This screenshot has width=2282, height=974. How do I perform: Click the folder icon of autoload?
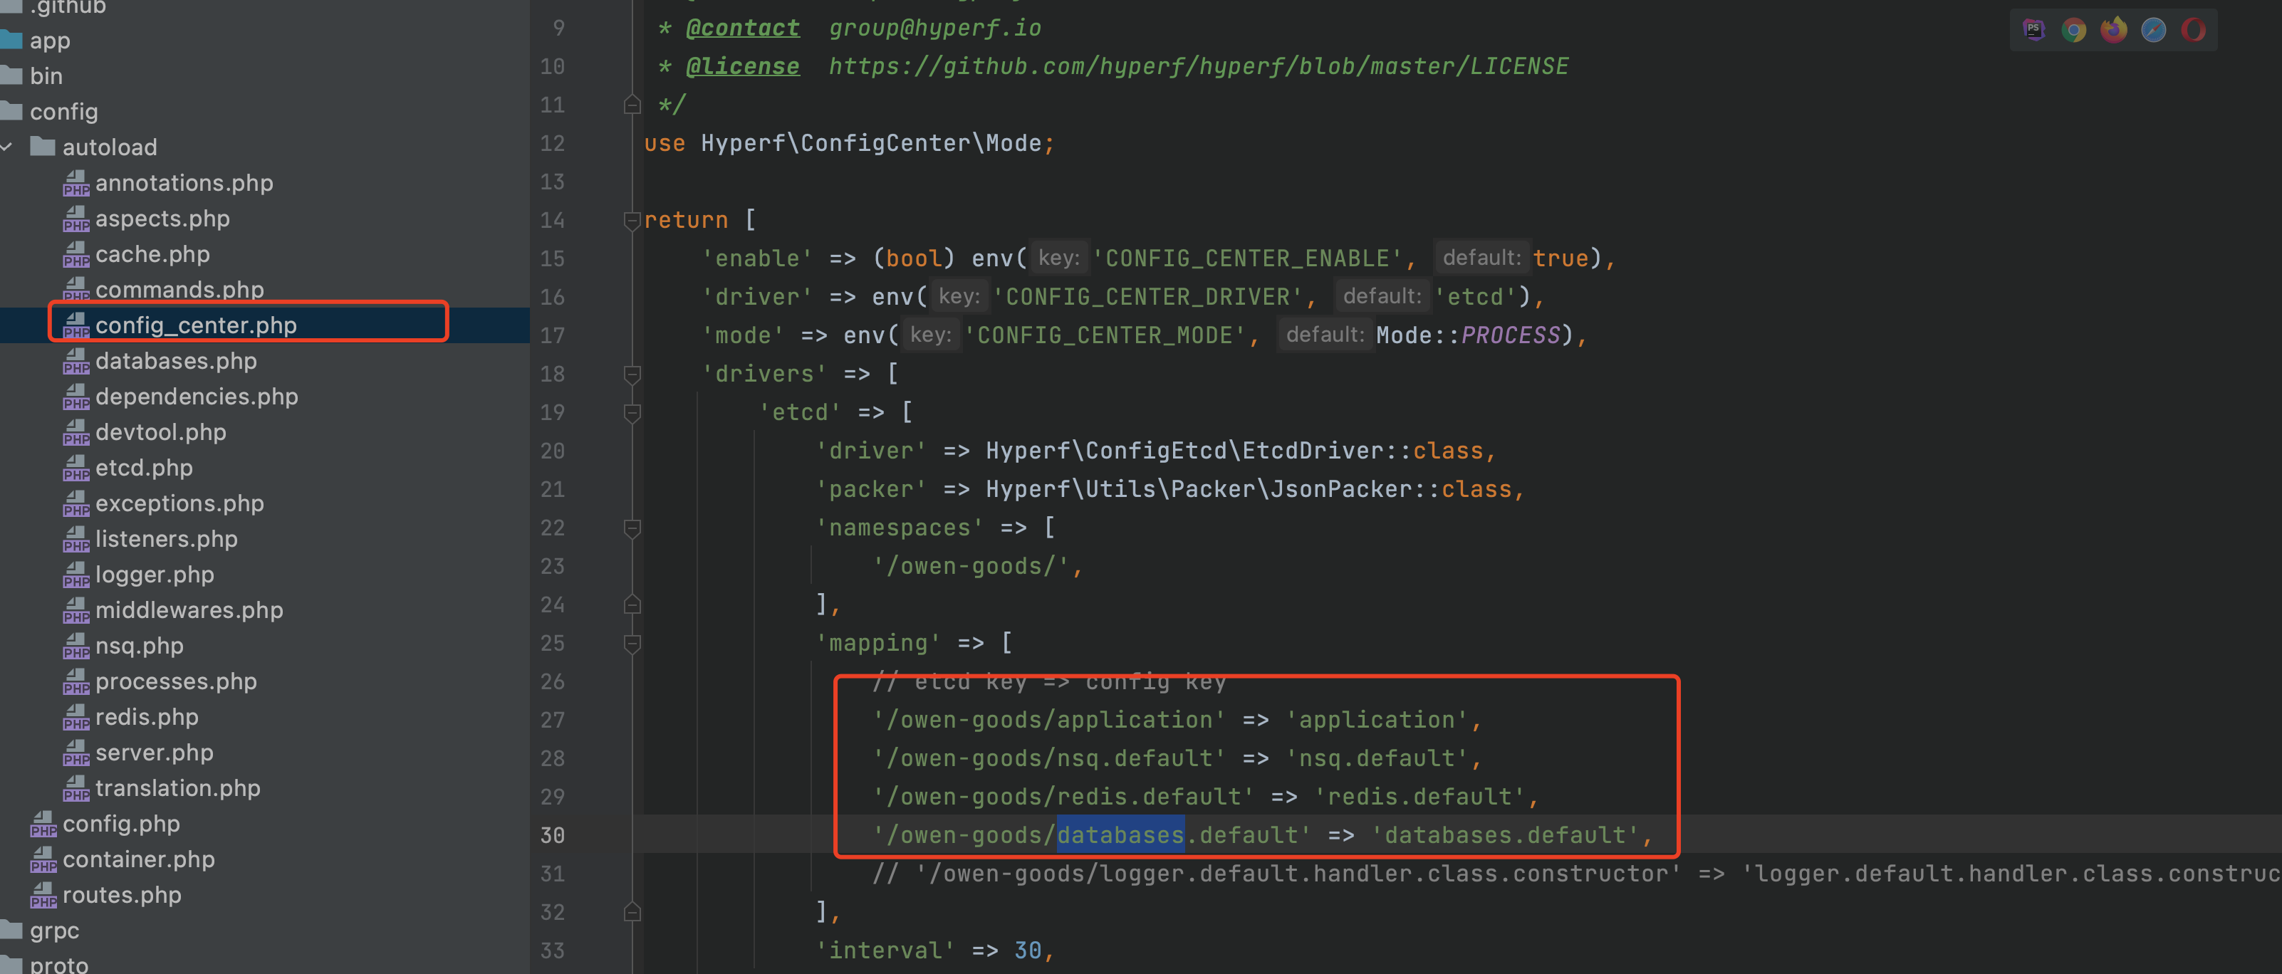[43, 146]
